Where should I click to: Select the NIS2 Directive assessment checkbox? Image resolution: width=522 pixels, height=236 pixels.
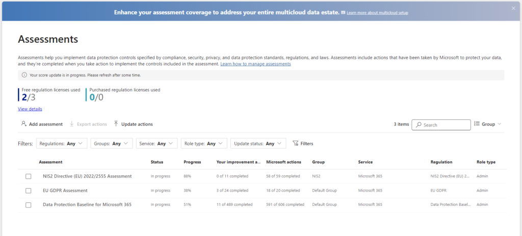[29, 176]
